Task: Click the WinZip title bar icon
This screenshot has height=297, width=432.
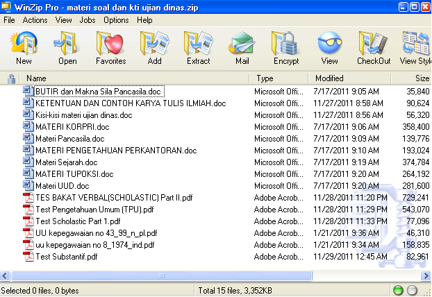Action: (6, 7)
